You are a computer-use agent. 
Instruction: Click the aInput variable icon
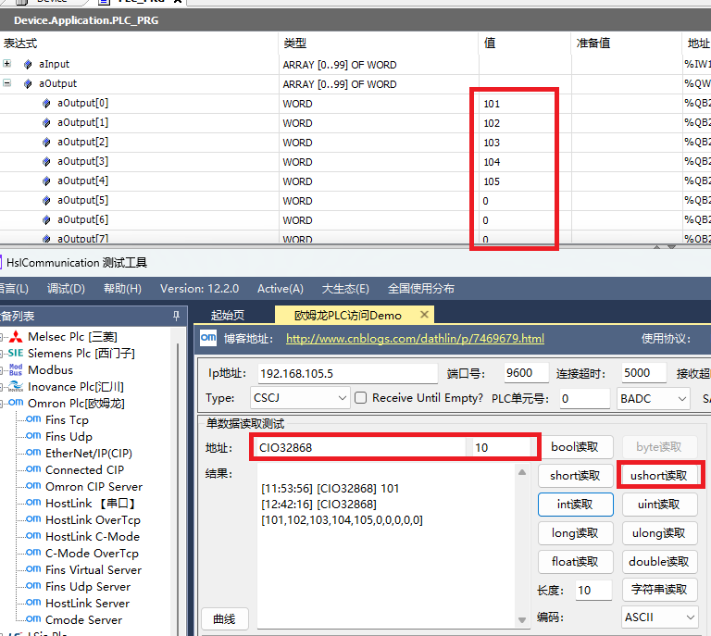tap(28, 65)
